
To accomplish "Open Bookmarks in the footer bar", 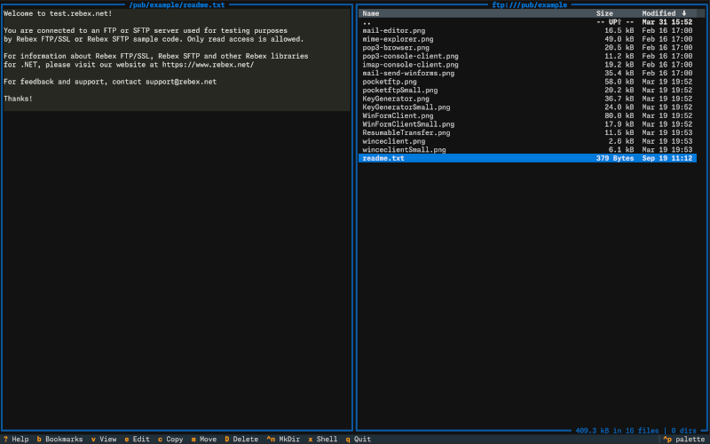I will (59, 439).
